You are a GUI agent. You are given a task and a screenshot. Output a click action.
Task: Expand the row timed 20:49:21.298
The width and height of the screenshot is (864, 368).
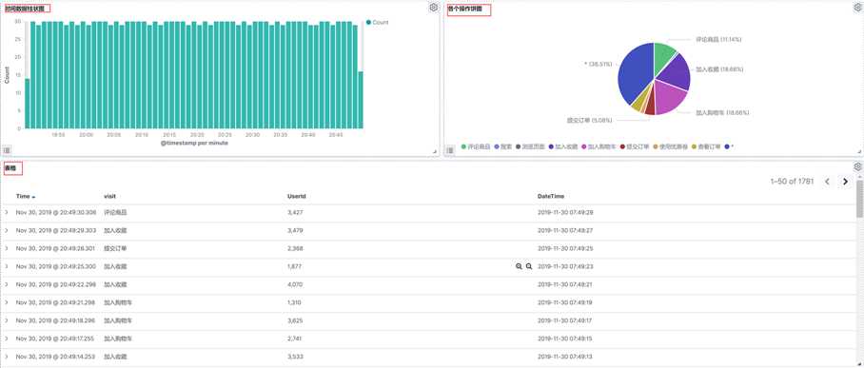coord(7,302)
